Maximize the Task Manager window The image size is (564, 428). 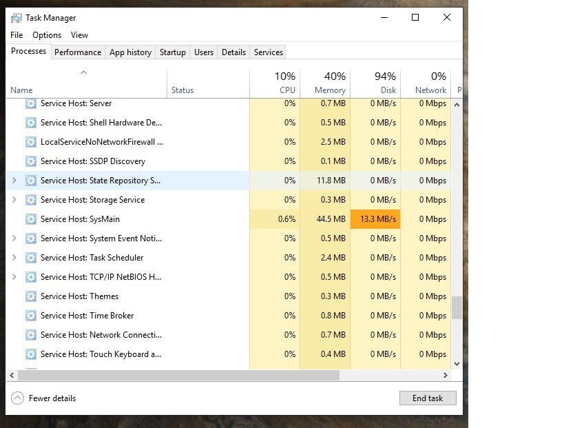coord(415,17)
